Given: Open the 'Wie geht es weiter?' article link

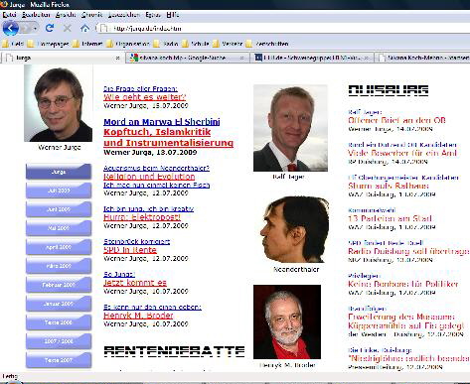Looking at the screenshot, I should 145,97.
